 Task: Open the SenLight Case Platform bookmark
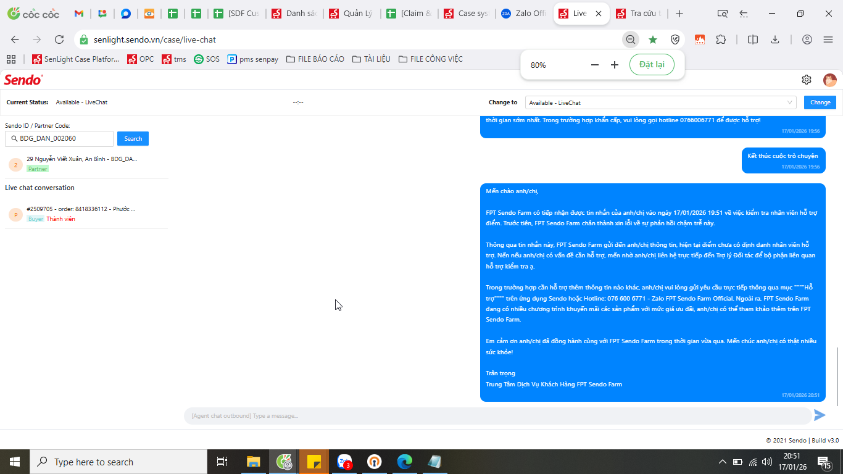click(75, 59)
